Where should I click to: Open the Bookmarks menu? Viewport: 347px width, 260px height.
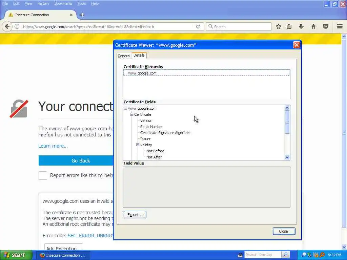[63, 3]
